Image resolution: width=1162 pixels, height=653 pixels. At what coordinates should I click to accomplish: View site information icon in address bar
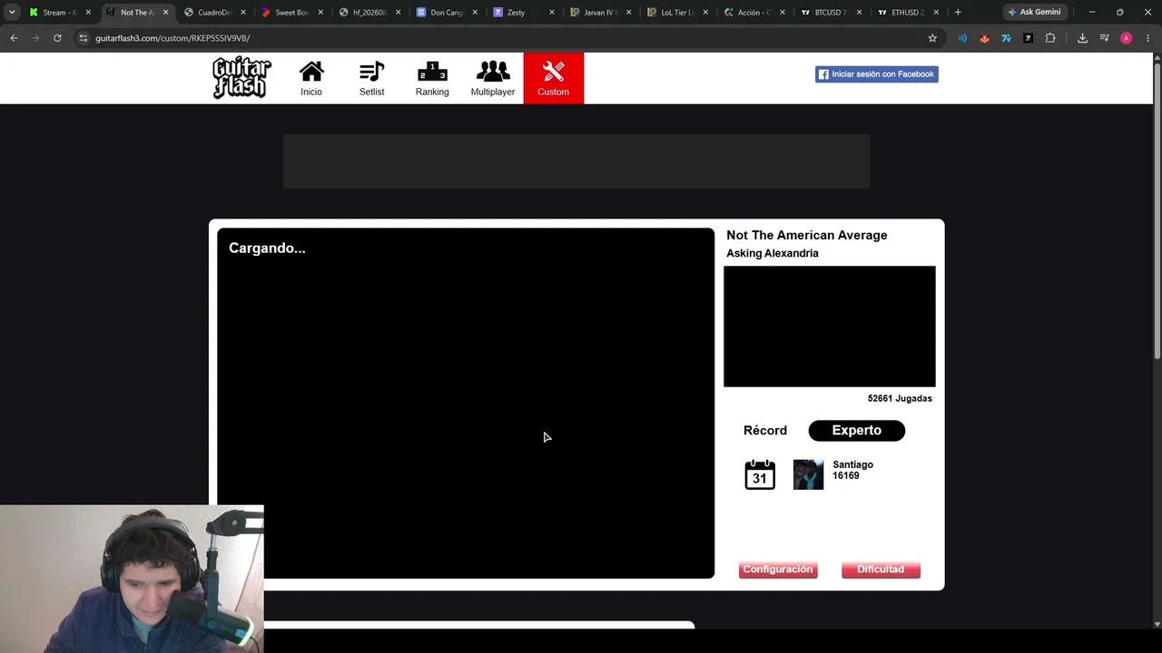(x=84, y=38)
